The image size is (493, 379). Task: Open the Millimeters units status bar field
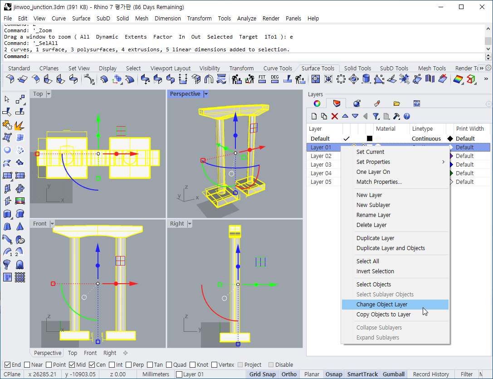click(x=156, y=374)
